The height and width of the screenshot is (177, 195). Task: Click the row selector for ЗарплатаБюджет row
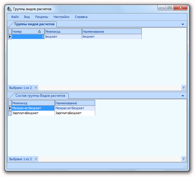click(x=10, y=113)
